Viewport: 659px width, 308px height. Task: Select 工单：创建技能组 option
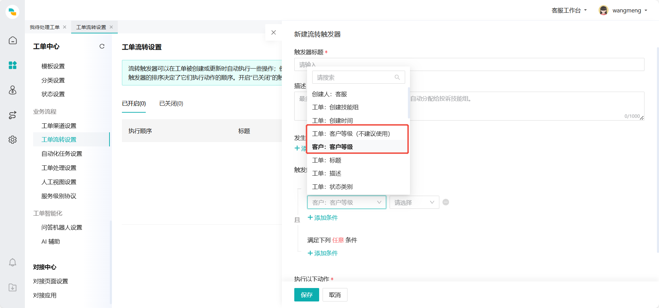tap(357, 107)
